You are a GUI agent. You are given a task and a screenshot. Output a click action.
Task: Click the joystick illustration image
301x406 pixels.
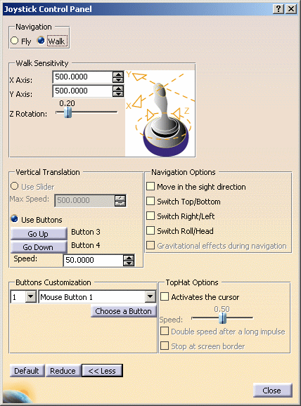[160, 113]
